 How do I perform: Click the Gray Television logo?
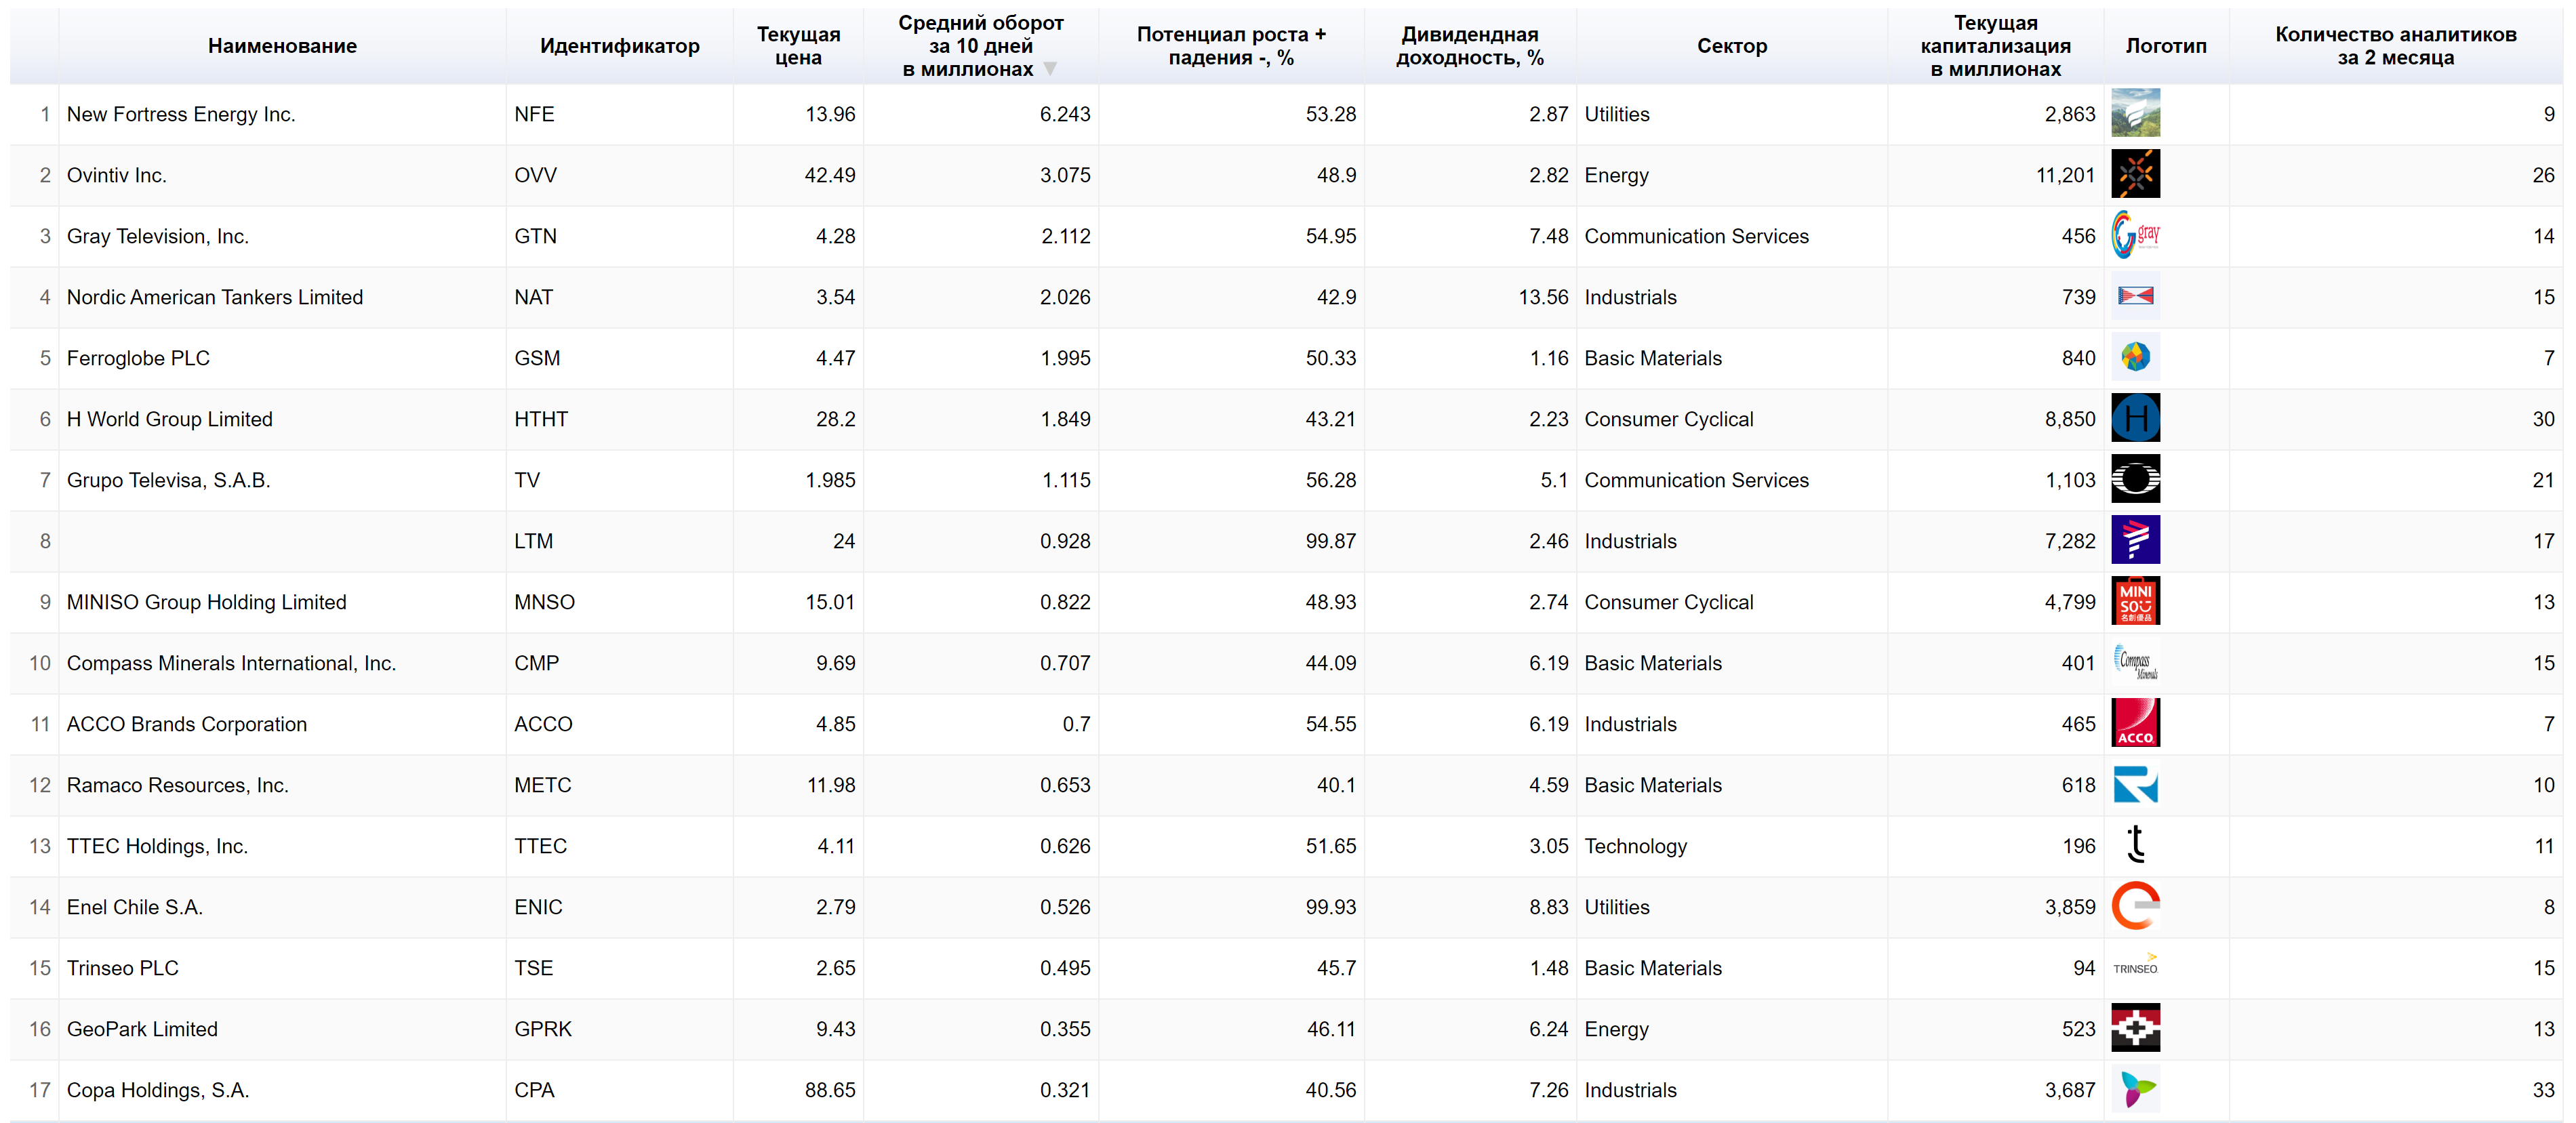click(2136, 236)
